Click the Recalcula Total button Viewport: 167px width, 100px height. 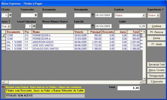click(157, 65)
